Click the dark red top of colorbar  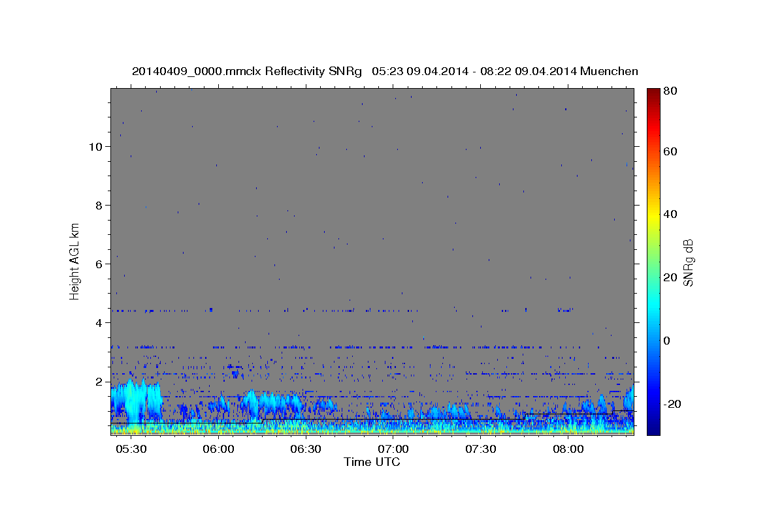pos(653,93)
